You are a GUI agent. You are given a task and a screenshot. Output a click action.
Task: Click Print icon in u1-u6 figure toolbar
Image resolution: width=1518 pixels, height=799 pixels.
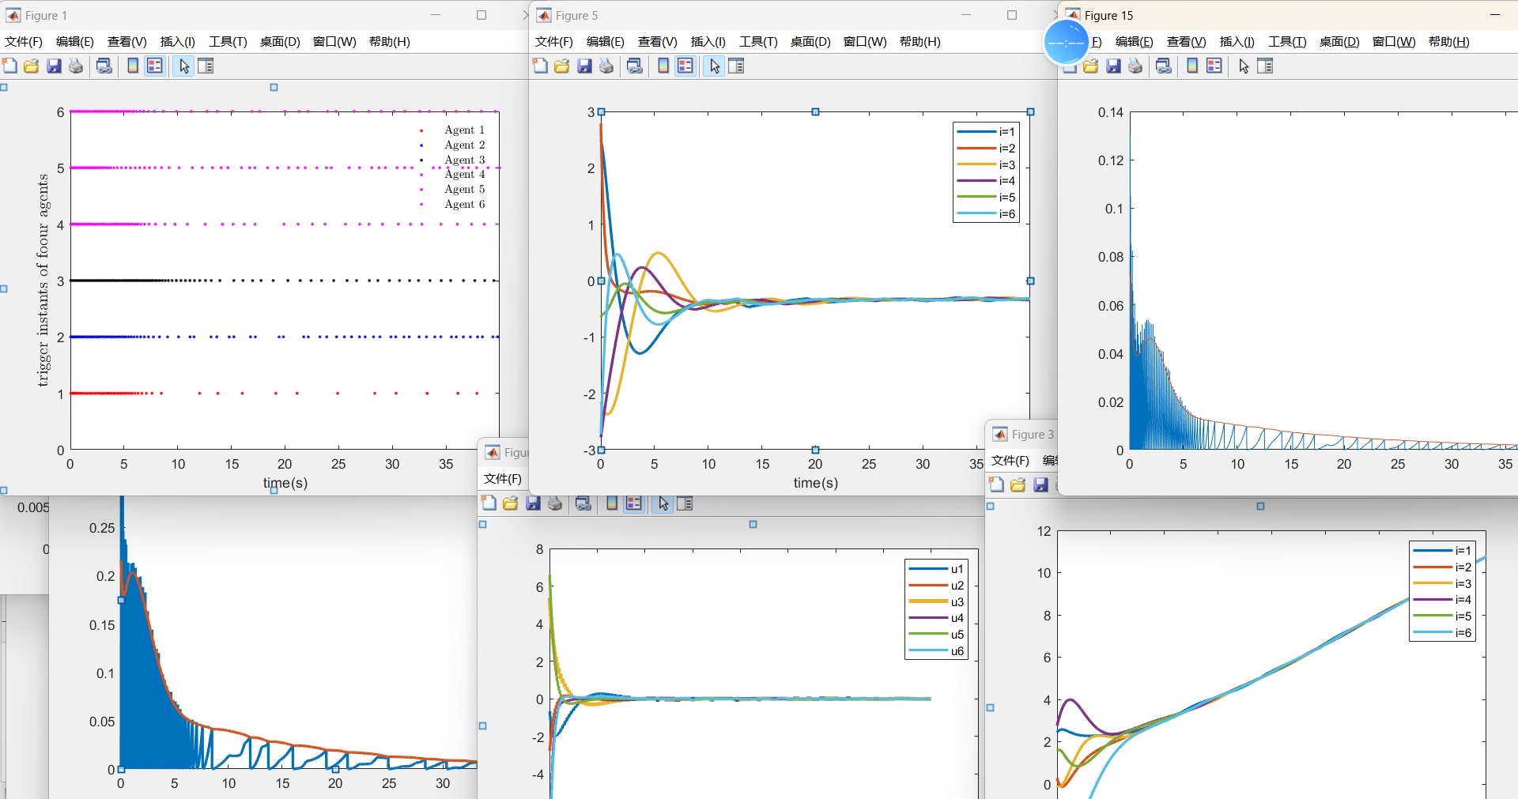tap(555, 503)
